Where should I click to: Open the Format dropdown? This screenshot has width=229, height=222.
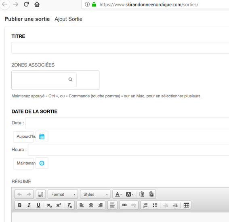63,194
